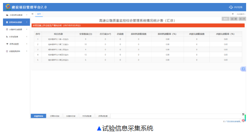Expand the 沥青试验室 sidebar menu chevron

27,44
